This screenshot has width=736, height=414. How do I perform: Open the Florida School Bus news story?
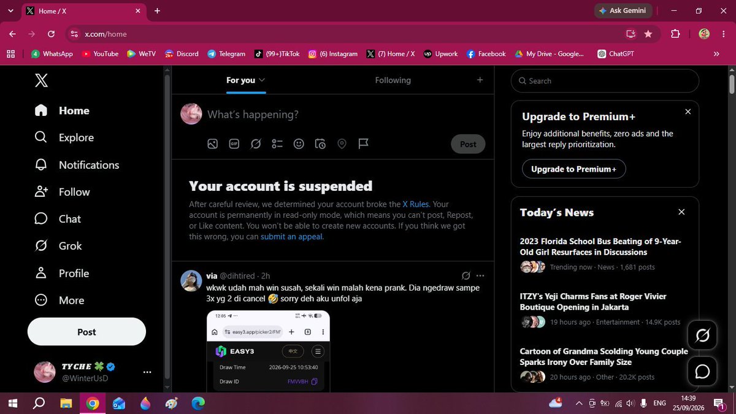[x=605, y=255]
